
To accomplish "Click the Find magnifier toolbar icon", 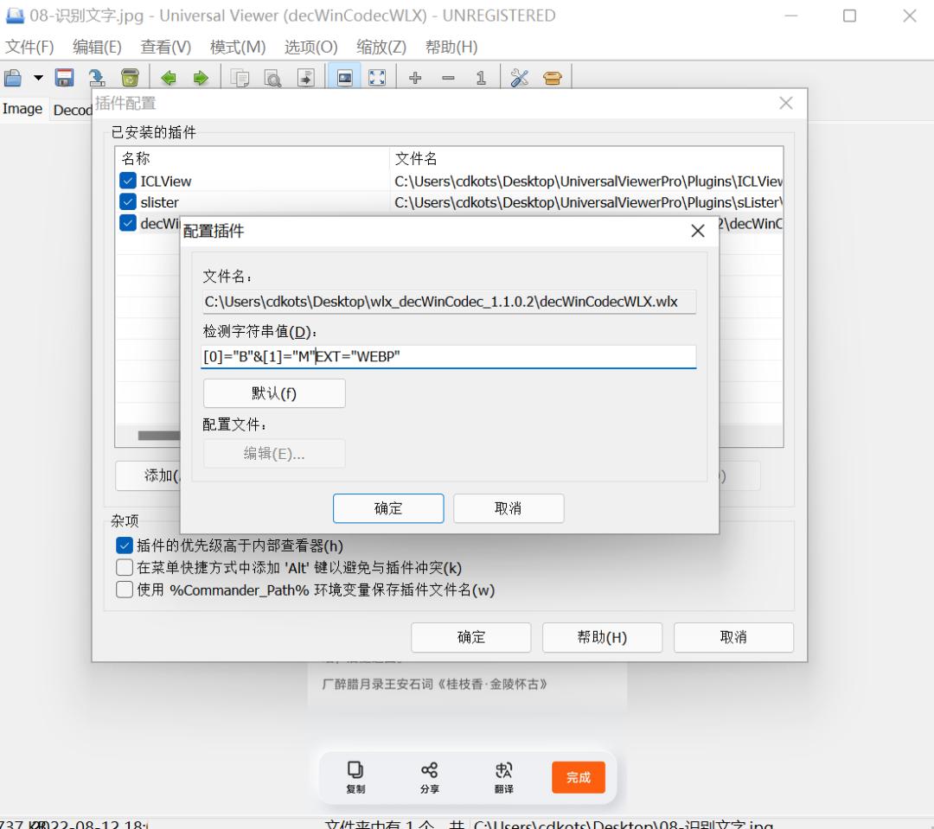I will point(272,78).
